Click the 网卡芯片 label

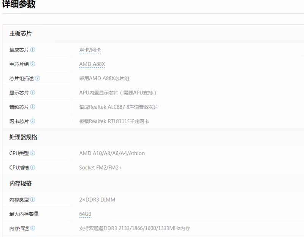tap(19, 121)
